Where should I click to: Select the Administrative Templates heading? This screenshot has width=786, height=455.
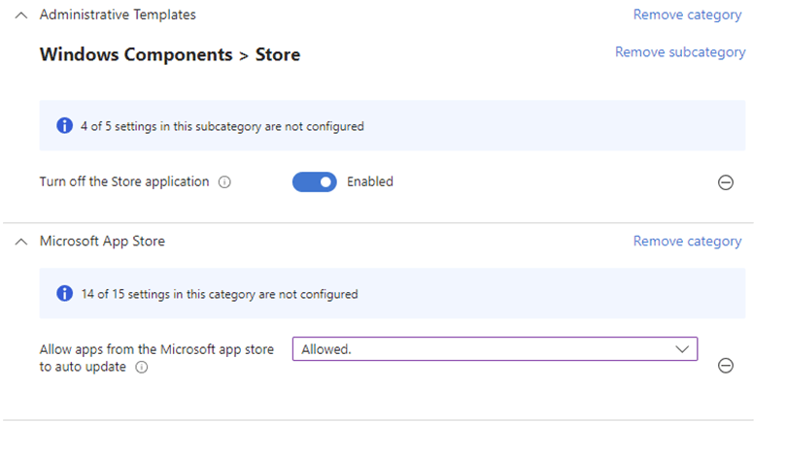pos(118,15)
